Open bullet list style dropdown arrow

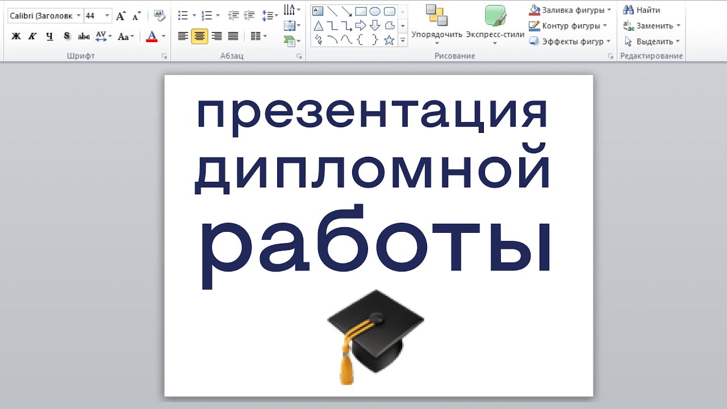click(194, 15)
